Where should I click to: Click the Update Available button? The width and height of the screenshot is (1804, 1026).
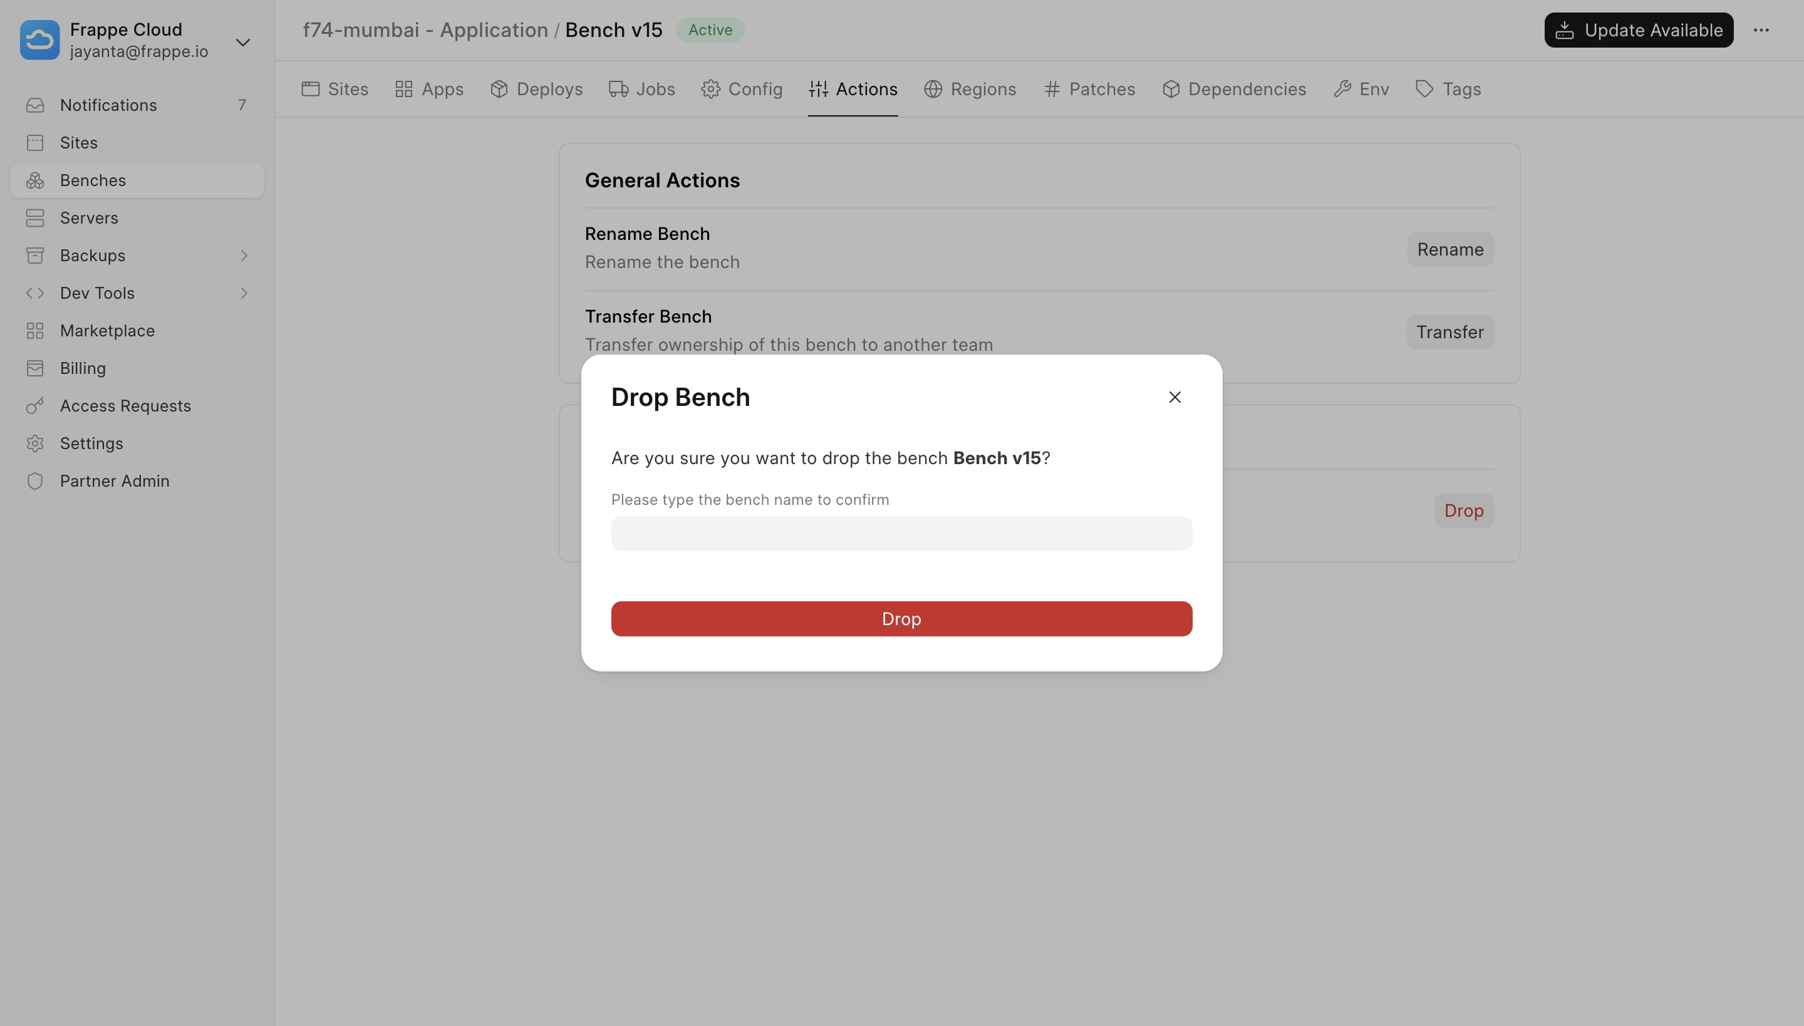[1639, 30]
